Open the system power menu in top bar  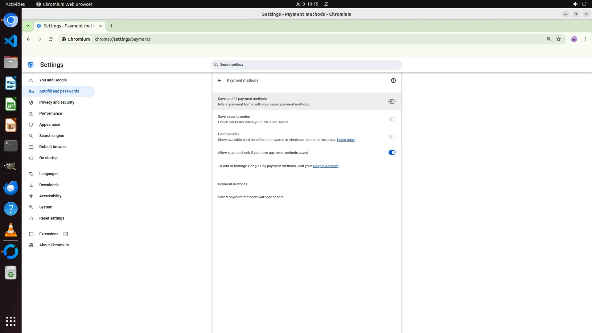pos(584,4)
